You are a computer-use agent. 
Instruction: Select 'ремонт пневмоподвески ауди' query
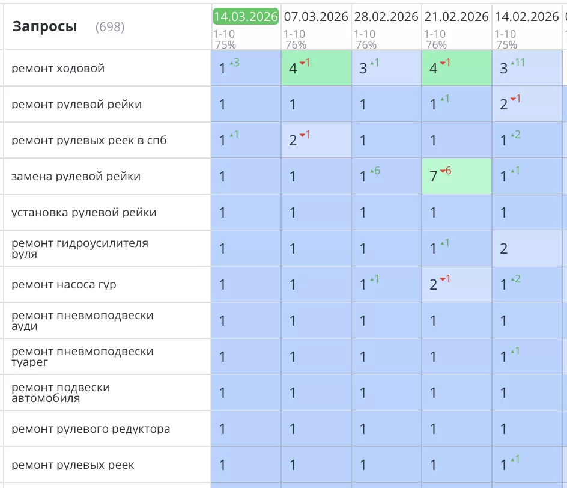point(82,321)
